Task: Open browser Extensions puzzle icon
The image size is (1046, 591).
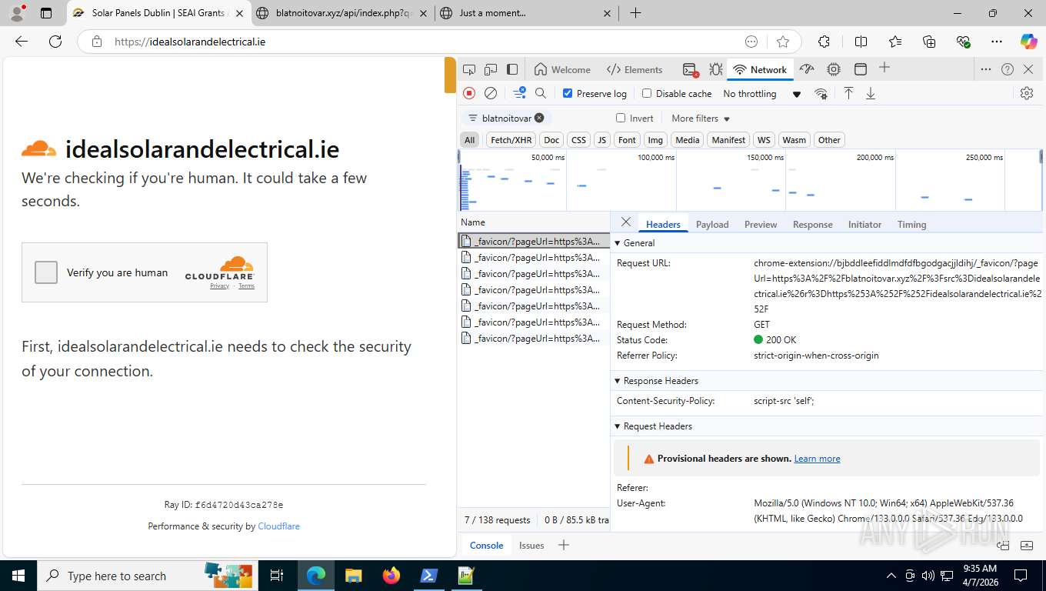Action: [x=824, y=42]
